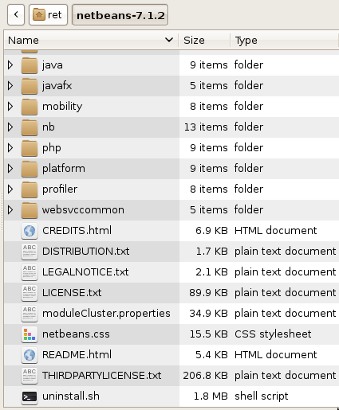The height and width of the screenshot is (410, 339).
Task: Click the DISTRIBUTION.txt text file icon
Action: pyautogui.click(x=30, y=252)
